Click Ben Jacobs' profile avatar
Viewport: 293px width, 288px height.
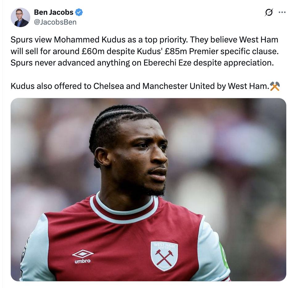click(21, 17)
